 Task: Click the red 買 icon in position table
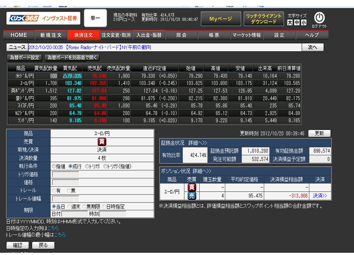coord(192,188)
